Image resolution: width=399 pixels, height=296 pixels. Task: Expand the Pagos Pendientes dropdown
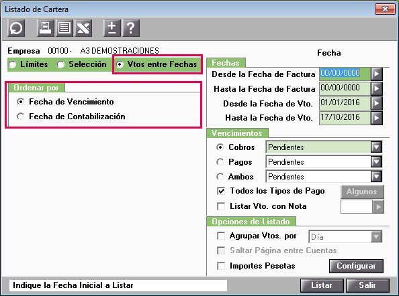(x=376, y=162)
